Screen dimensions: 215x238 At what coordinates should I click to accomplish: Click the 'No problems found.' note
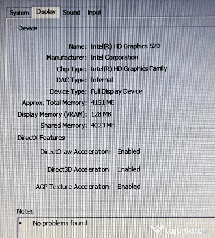(x=61, y=223)
